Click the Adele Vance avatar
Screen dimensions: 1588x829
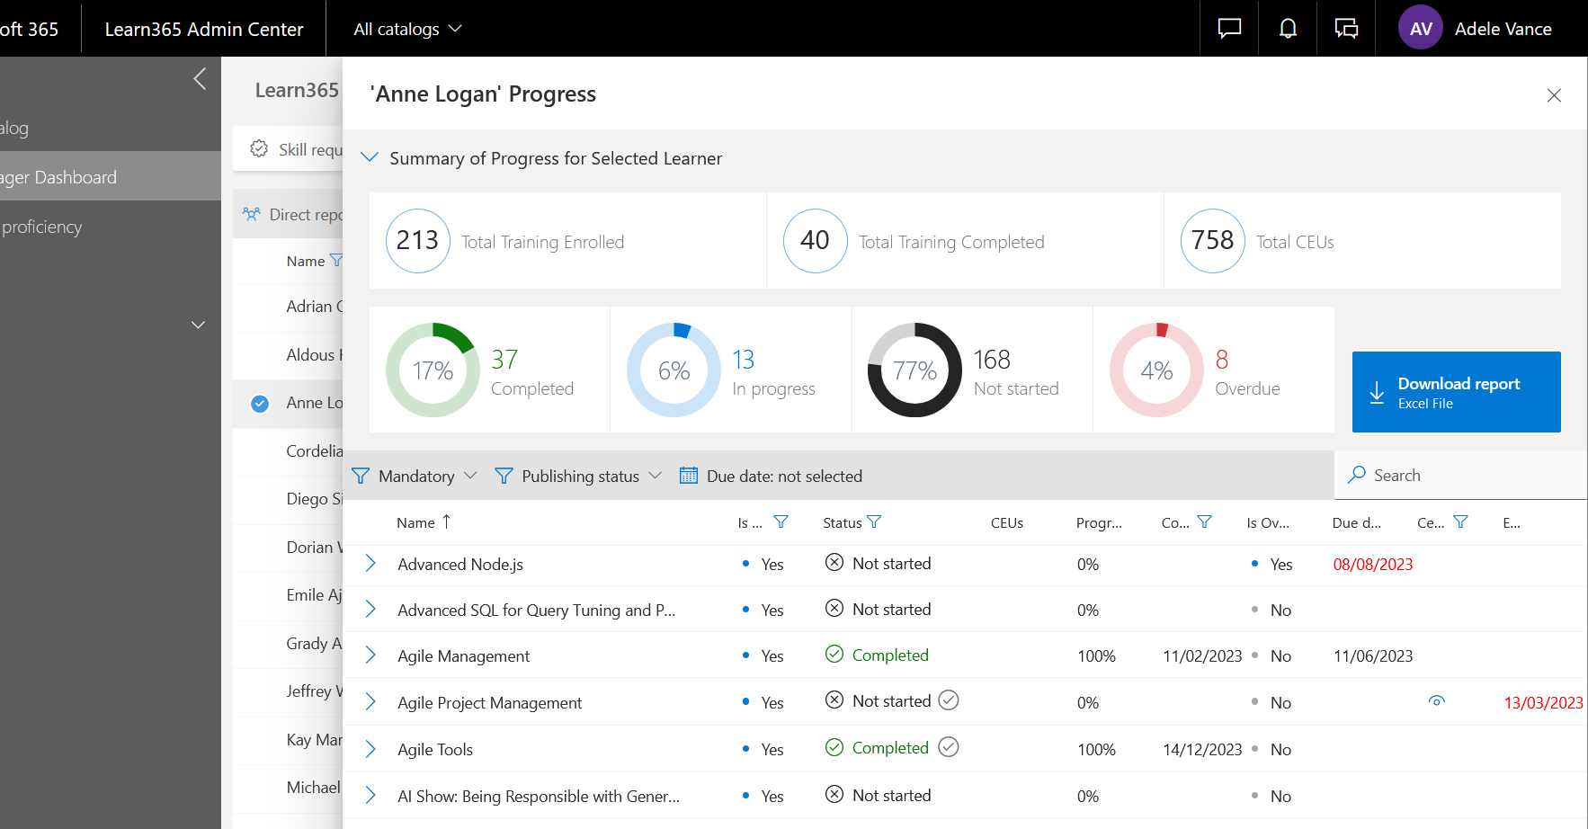tap(1420, 29)
